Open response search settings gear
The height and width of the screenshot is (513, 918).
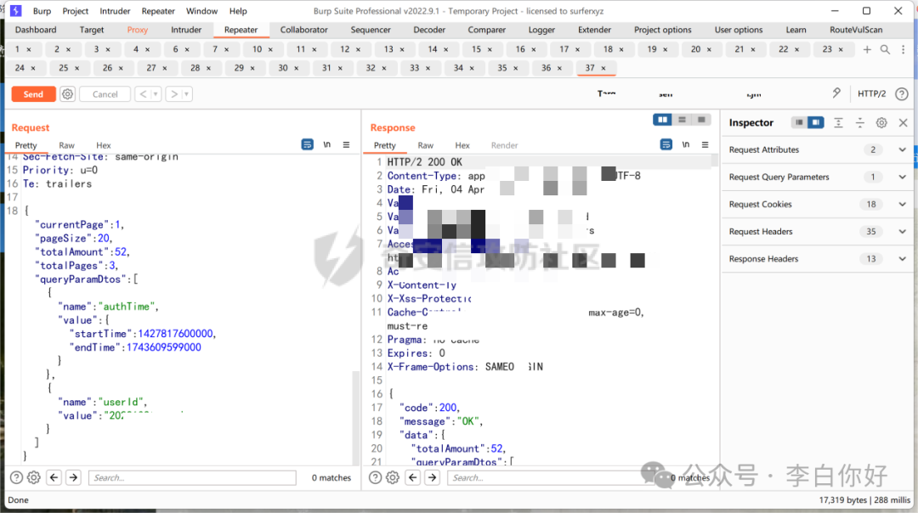click(x=393, y=478)
